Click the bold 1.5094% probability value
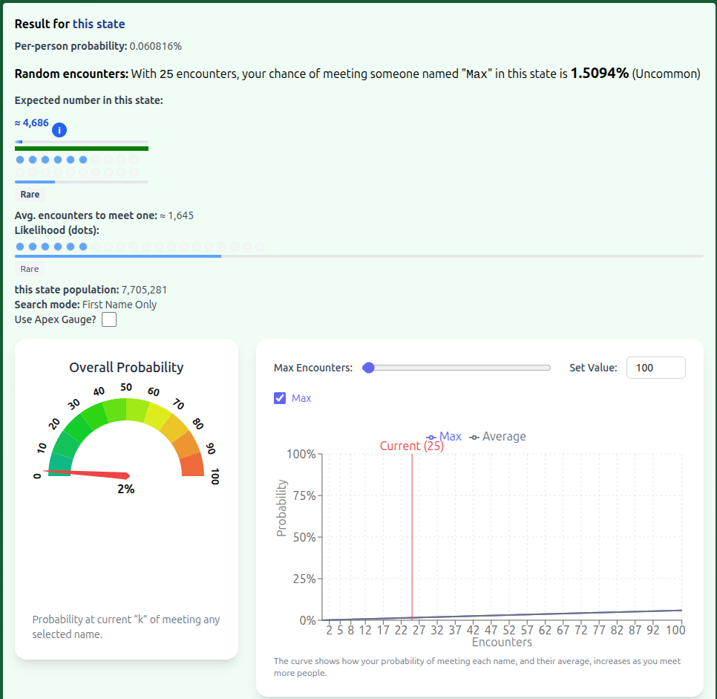 click(599, 73)
